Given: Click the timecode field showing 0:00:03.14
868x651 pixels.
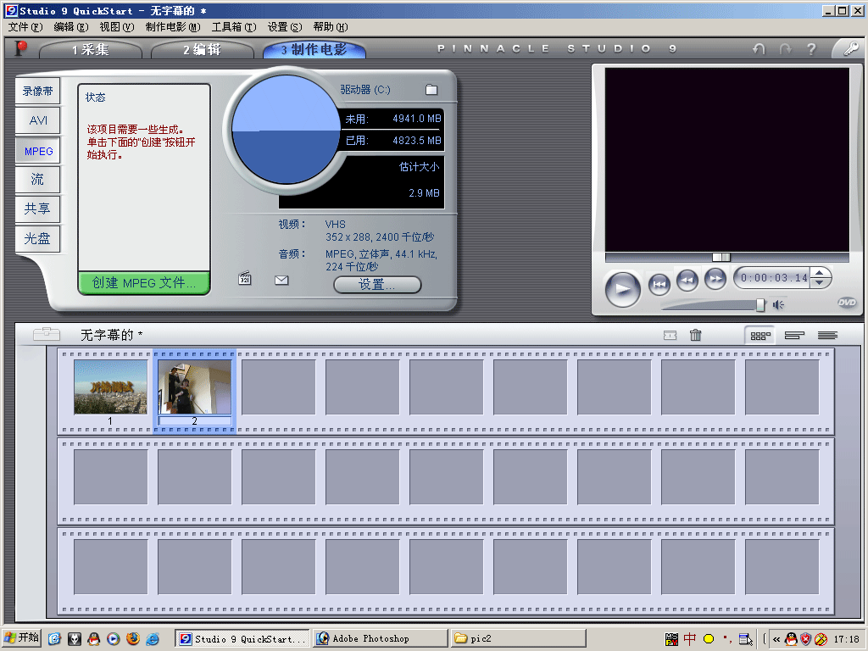Looking at the screenshot, I should [774, 278].
